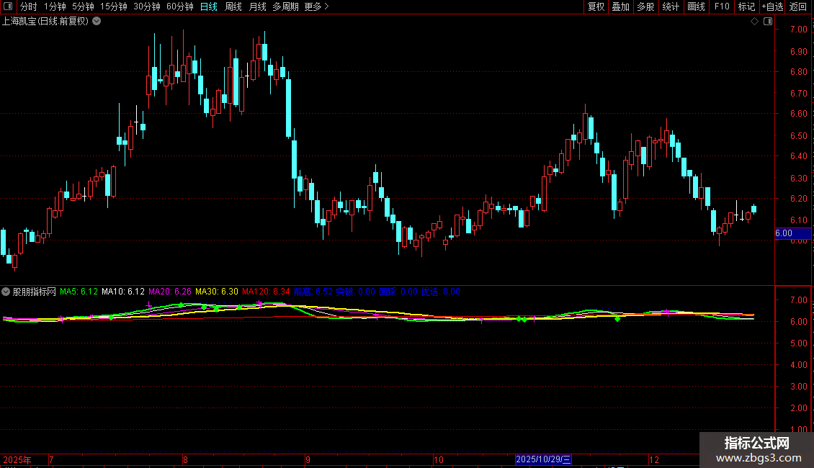The image size is (814, 468).
Task: Switch to 月线 monthly chart
Action: tap(257, 6)
